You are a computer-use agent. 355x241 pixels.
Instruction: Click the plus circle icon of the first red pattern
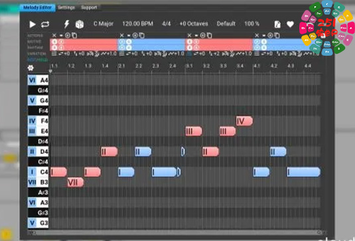click(x=68, y=35)
